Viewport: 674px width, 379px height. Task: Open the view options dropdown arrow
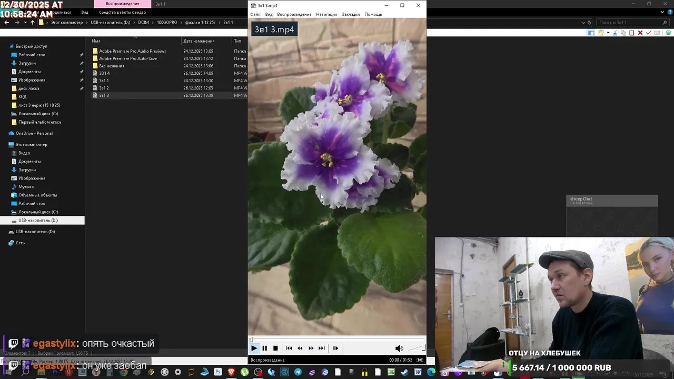[x=608, y=33]
